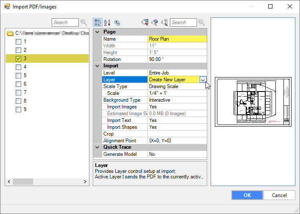The image size is (300, 214).
Task: Click the Import Shapes value Yes
Action: click(177, 127)
